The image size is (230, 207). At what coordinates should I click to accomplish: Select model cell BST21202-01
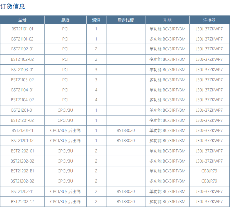22,151
